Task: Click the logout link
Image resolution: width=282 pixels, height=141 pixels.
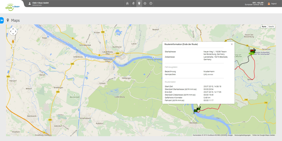Action: tap(274, 4)
